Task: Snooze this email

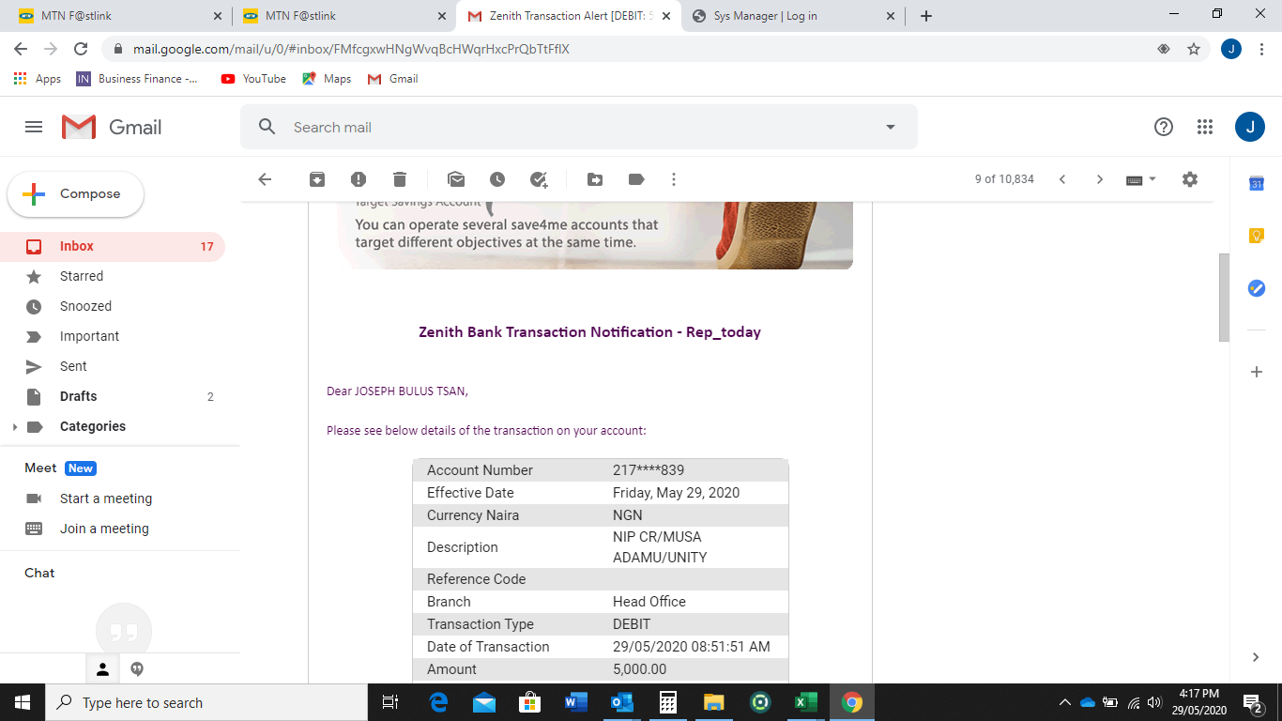Action: coord(497,179)
